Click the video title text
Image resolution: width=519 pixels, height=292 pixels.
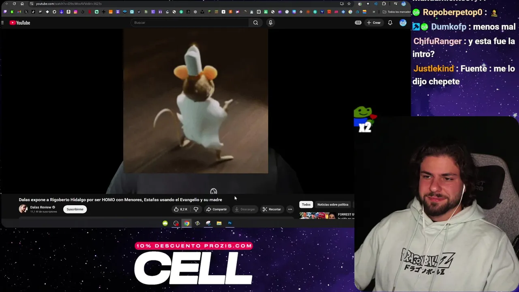120,200
